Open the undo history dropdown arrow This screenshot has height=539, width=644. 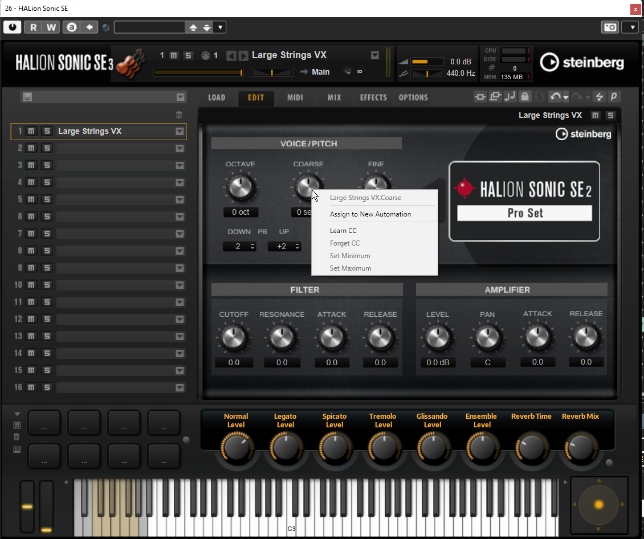[x=565, y=97]
